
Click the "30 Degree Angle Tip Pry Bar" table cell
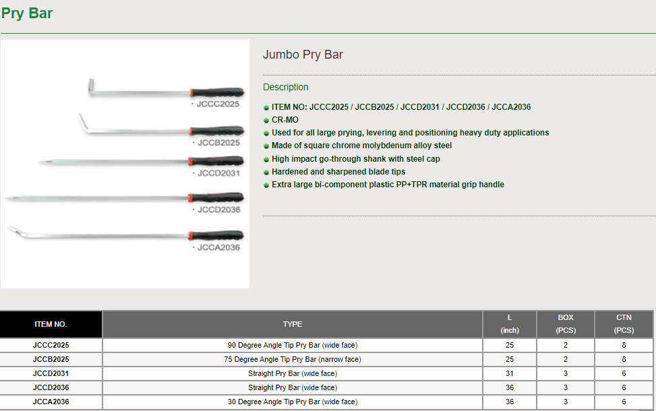pyautogui.click(x=293, y=402)
